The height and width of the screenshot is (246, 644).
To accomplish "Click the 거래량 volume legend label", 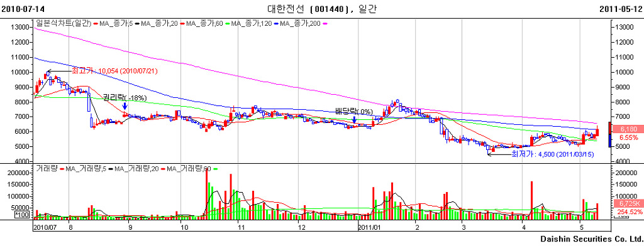I will (46, 169).
